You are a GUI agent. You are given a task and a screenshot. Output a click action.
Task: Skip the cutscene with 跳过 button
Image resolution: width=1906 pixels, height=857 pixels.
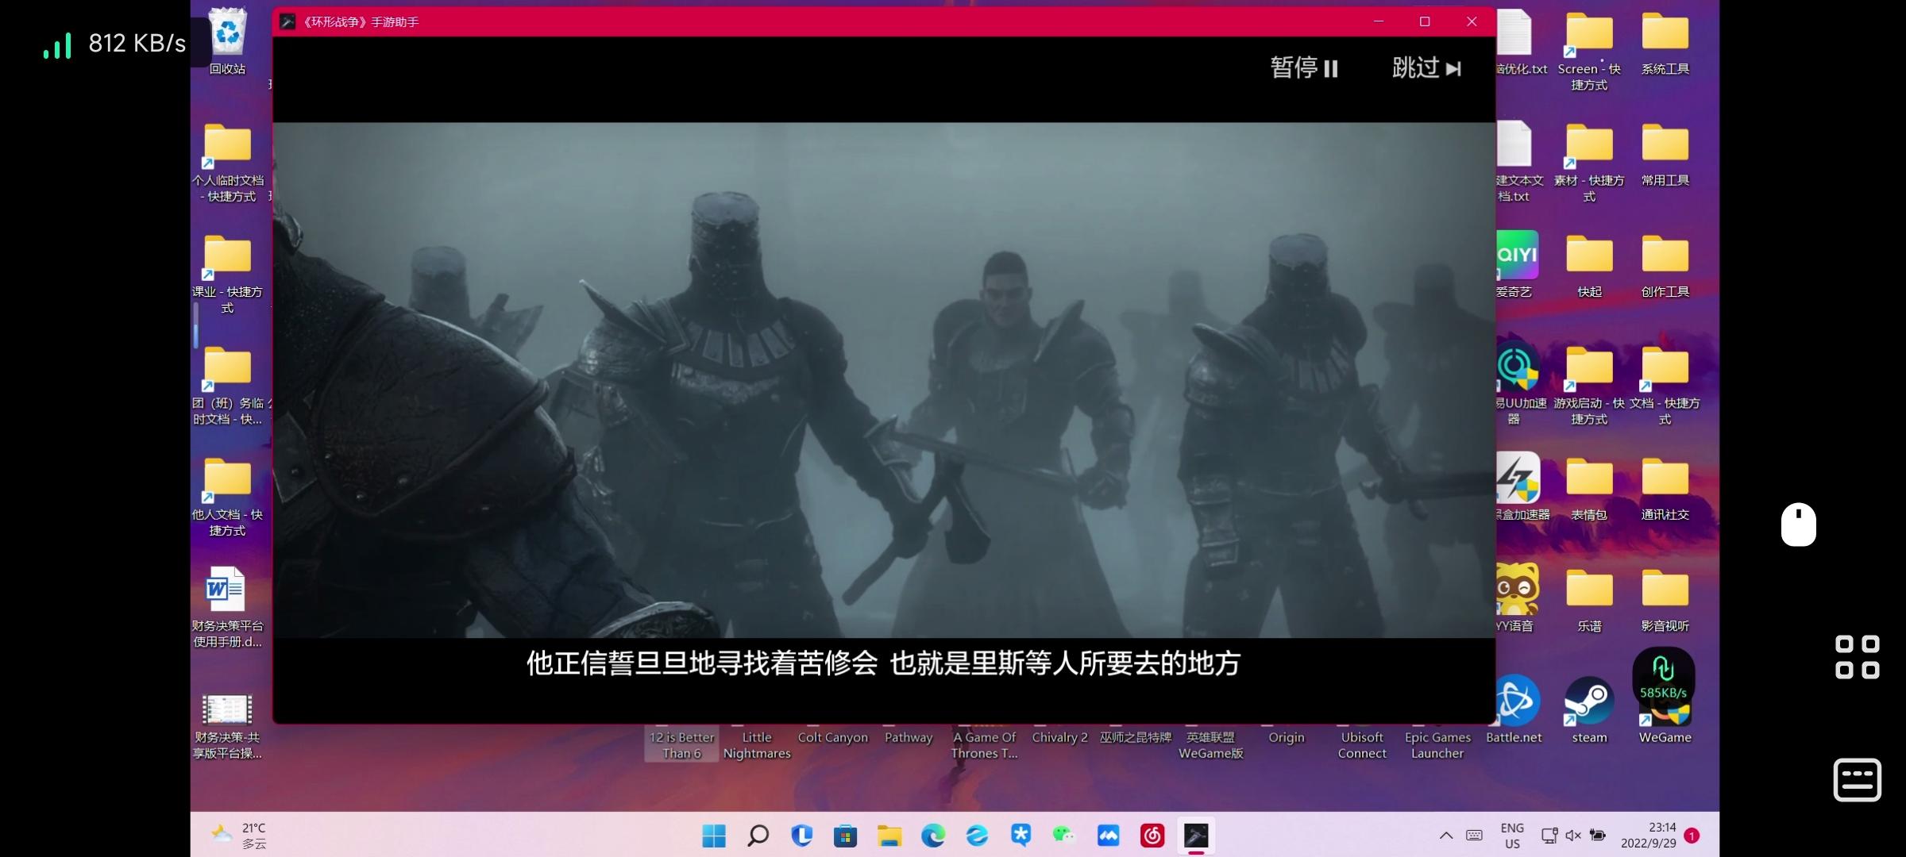[x=1426, y=68]
